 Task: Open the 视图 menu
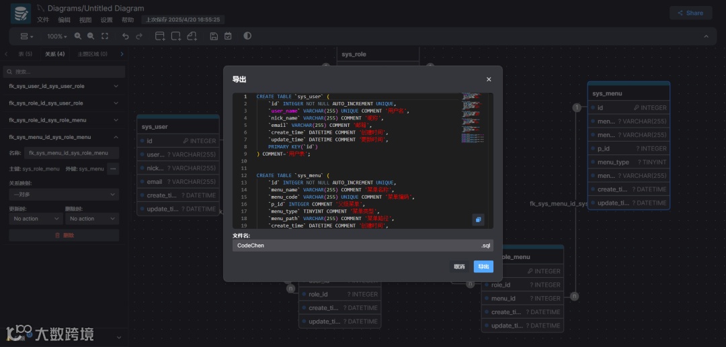coord(85,20)
